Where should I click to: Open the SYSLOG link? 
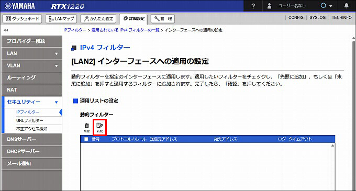[x=318, y=17]
